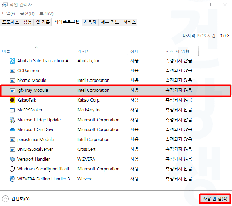The width and height of the screenshot is (232, 206).
Task: Click the Task Manager title bar icon
Action: click(5, 5)
